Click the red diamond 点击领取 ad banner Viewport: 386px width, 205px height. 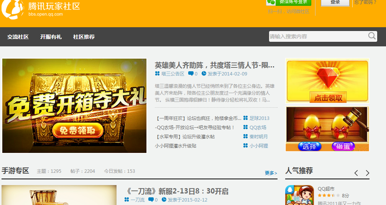pyautogui.click(x=327, y=81)
